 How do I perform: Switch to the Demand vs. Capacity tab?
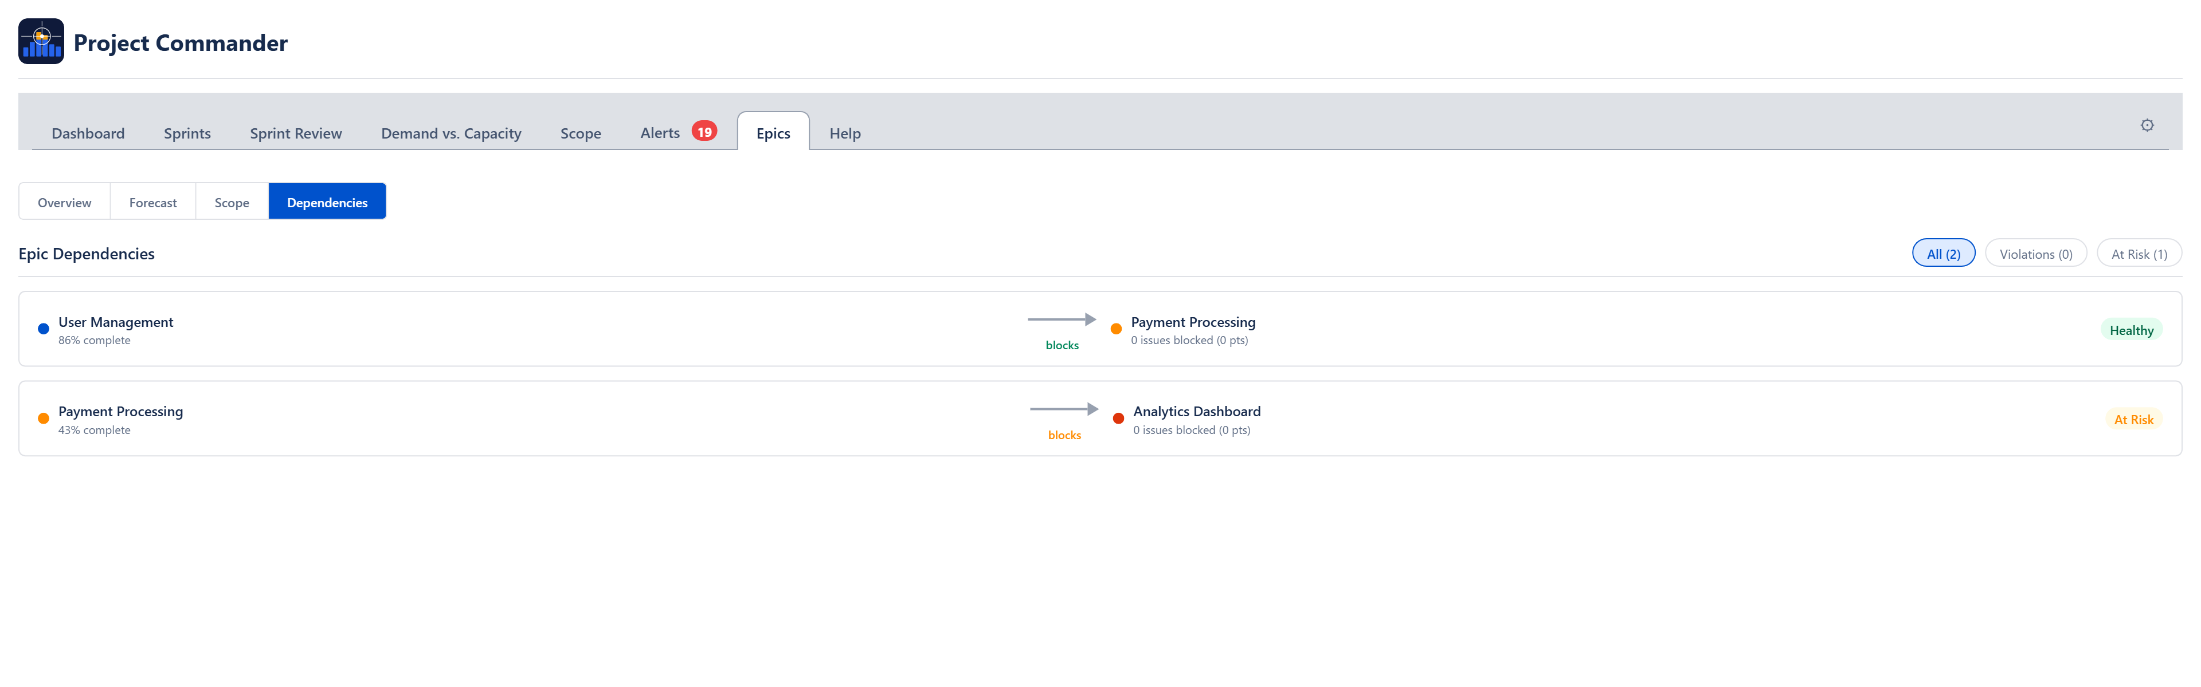[451, 133]
